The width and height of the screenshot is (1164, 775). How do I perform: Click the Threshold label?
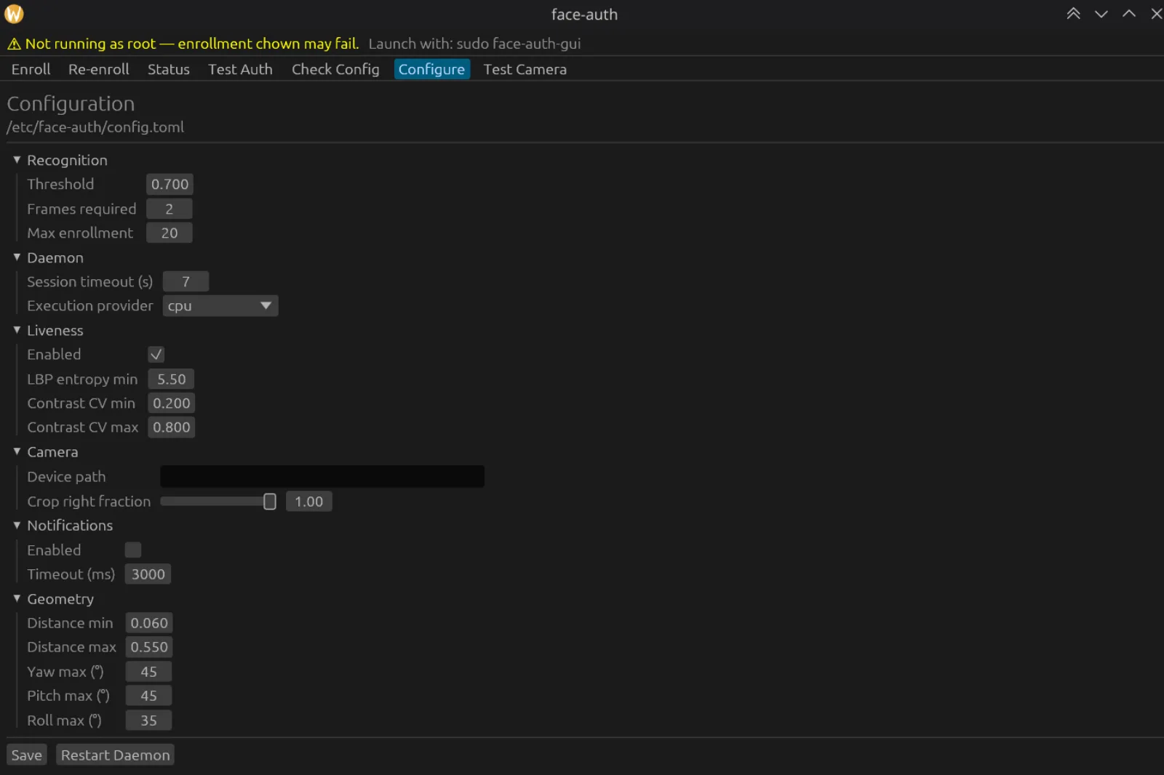(x=60, y=185)
